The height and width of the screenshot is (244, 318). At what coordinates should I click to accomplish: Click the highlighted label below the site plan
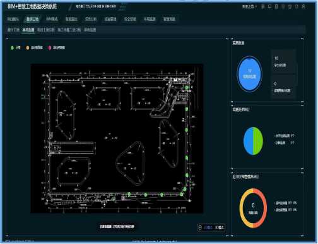[117, 227]
